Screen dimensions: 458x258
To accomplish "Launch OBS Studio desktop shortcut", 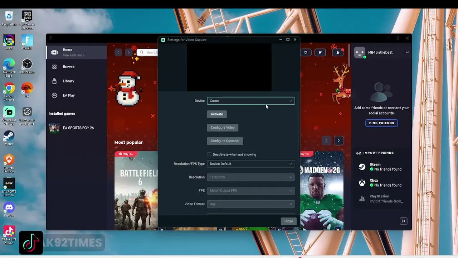I will tap(27, 66).
